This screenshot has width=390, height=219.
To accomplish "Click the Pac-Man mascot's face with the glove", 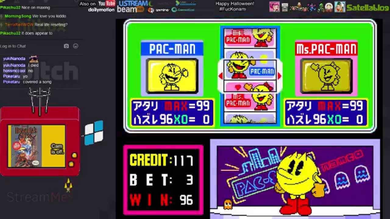I will [x=297, y=173].
